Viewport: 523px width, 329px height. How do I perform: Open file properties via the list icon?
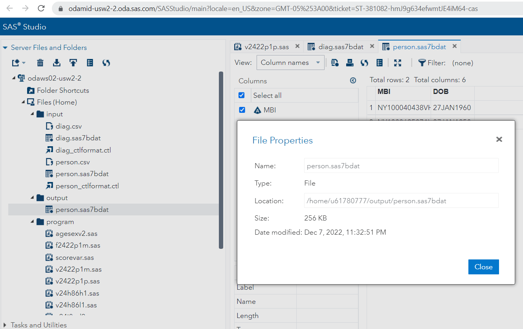coord(90,62)
